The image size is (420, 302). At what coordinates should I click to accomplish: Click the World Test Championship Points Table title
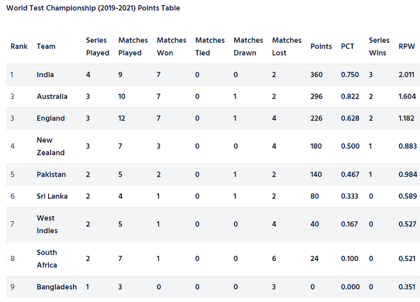pos(93,8)
